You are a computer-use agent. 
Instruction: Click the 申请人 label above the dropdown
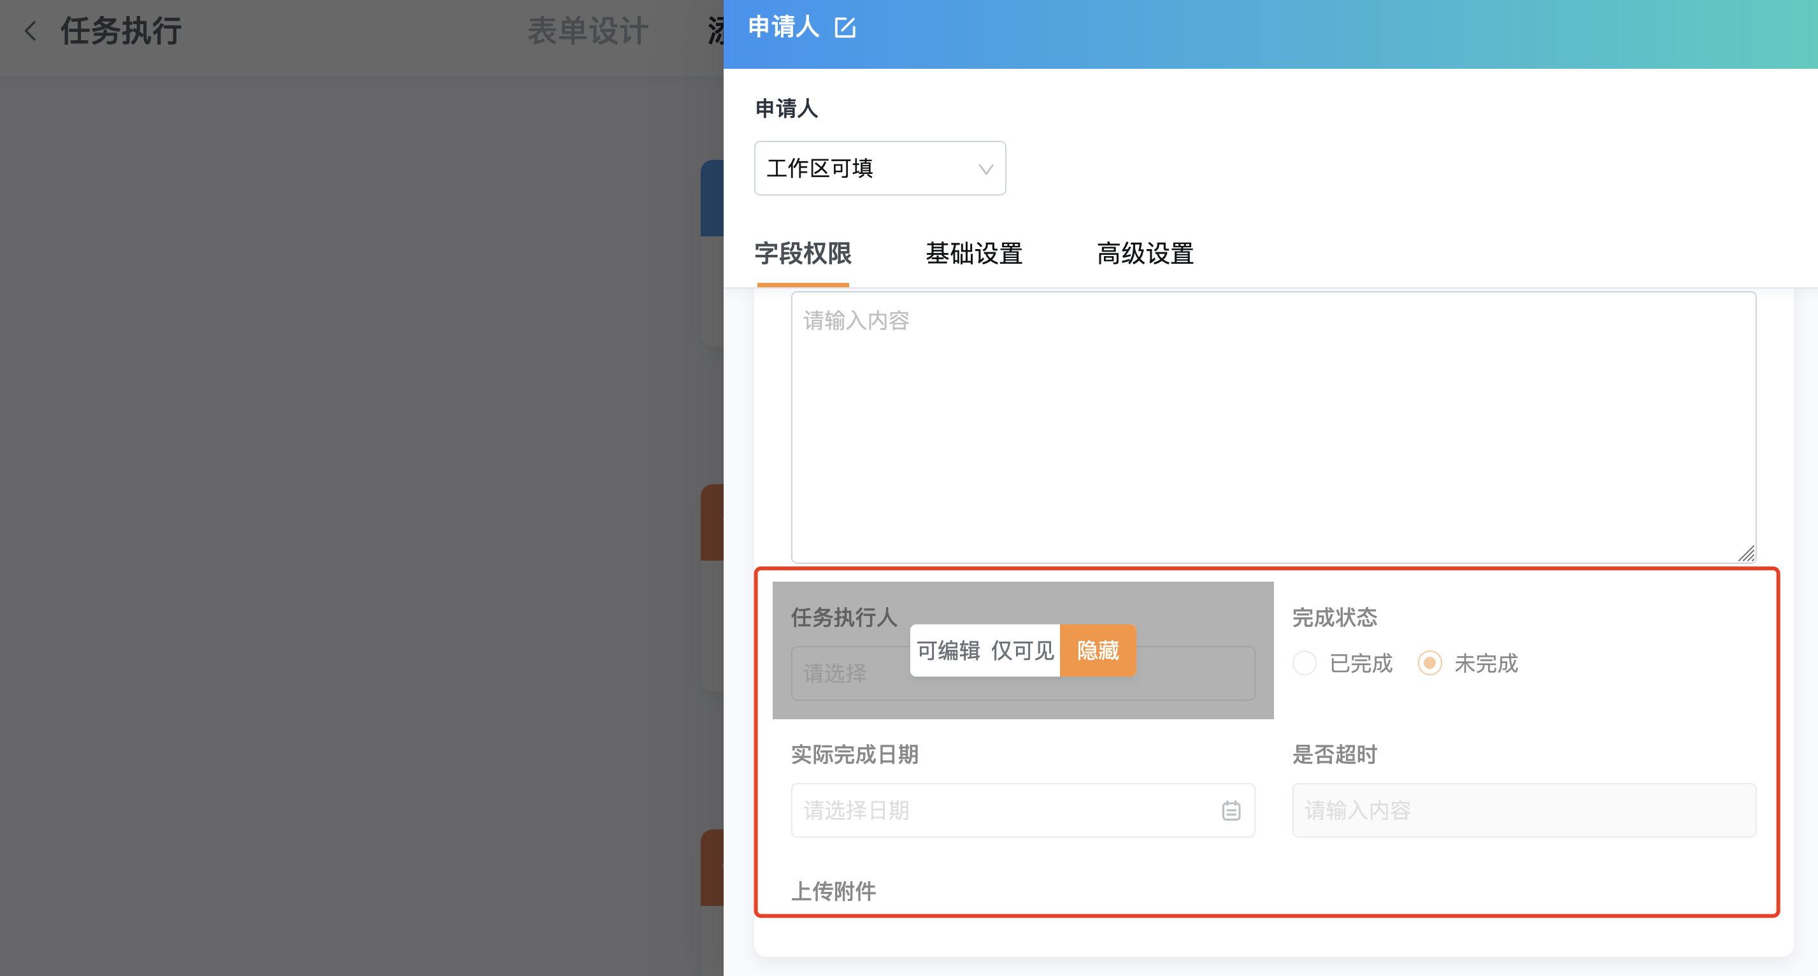point(786,109)
